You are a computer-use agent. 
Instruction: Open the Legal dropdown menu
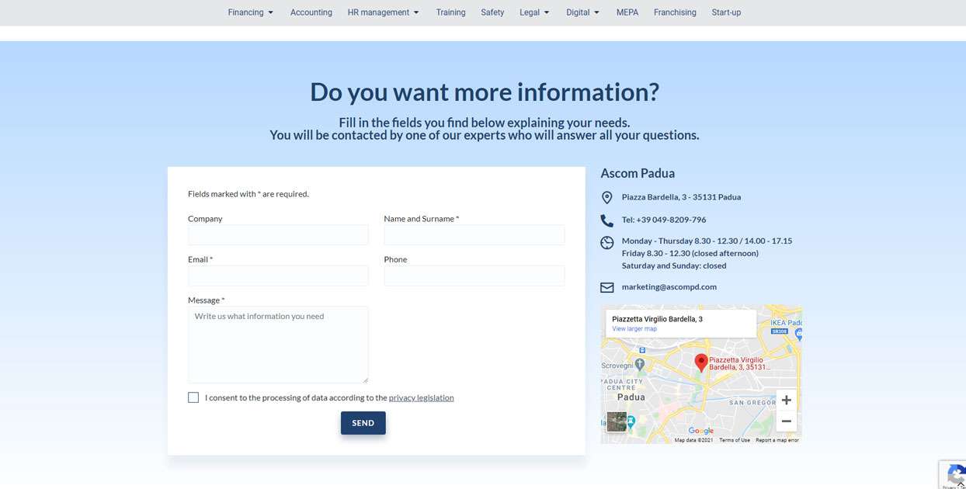(x=534, y=12)
